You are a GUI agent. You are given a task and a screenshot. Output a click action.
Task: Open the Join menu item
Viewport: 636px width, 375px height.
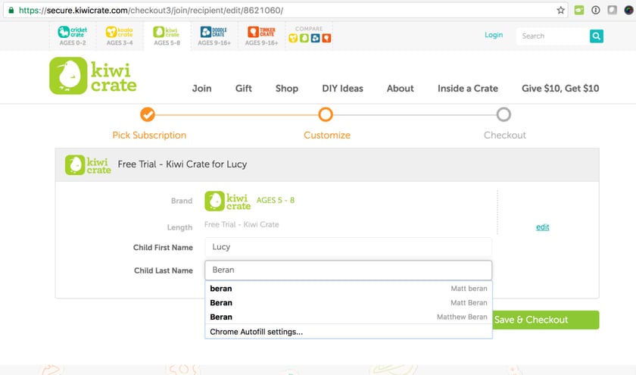(201, 89)
